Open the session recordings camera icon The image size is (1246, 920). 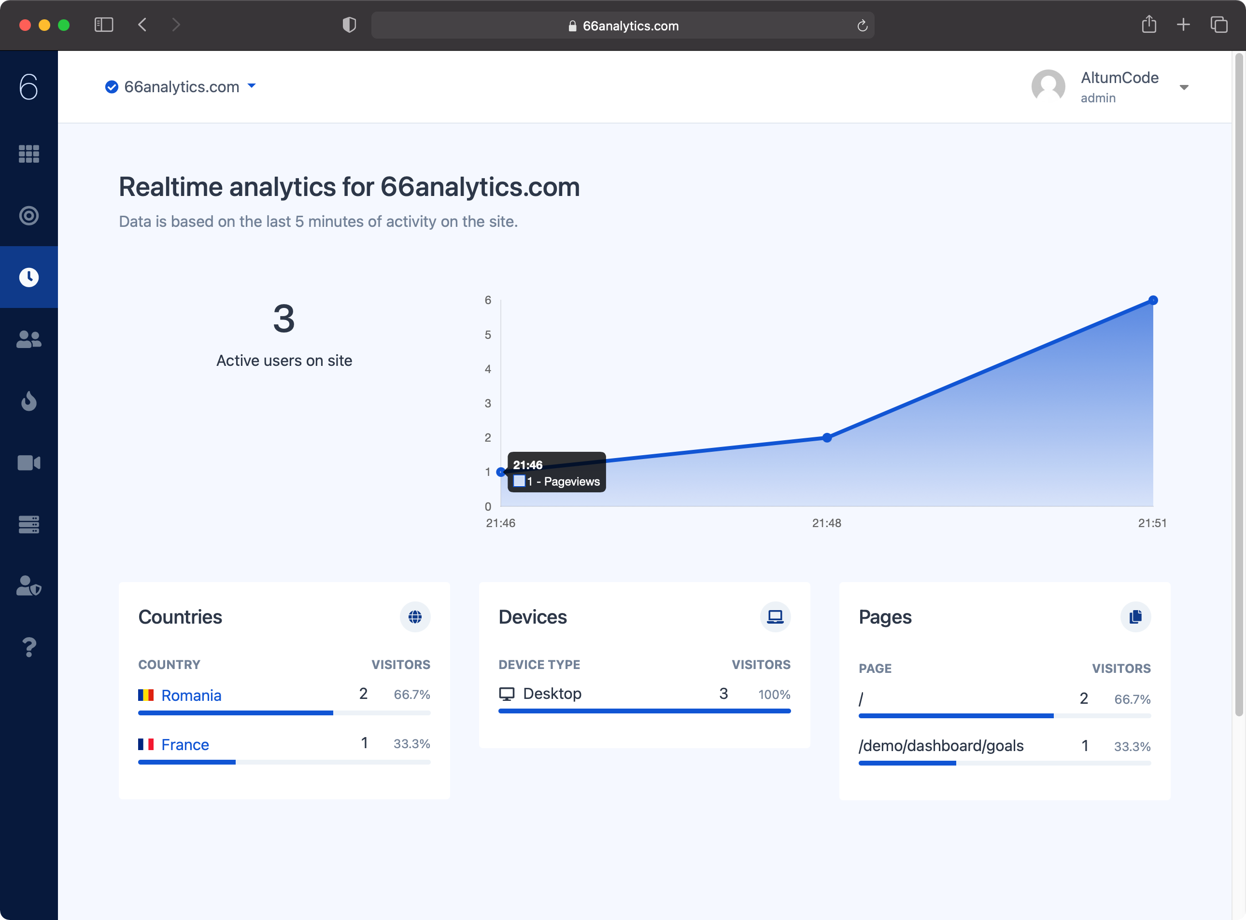pyautogui.click(x=28, y=462)
